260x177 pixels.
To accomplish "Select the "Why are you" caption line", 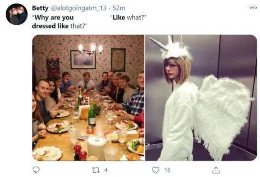I will pyautogui.click(x=53, y=18).
